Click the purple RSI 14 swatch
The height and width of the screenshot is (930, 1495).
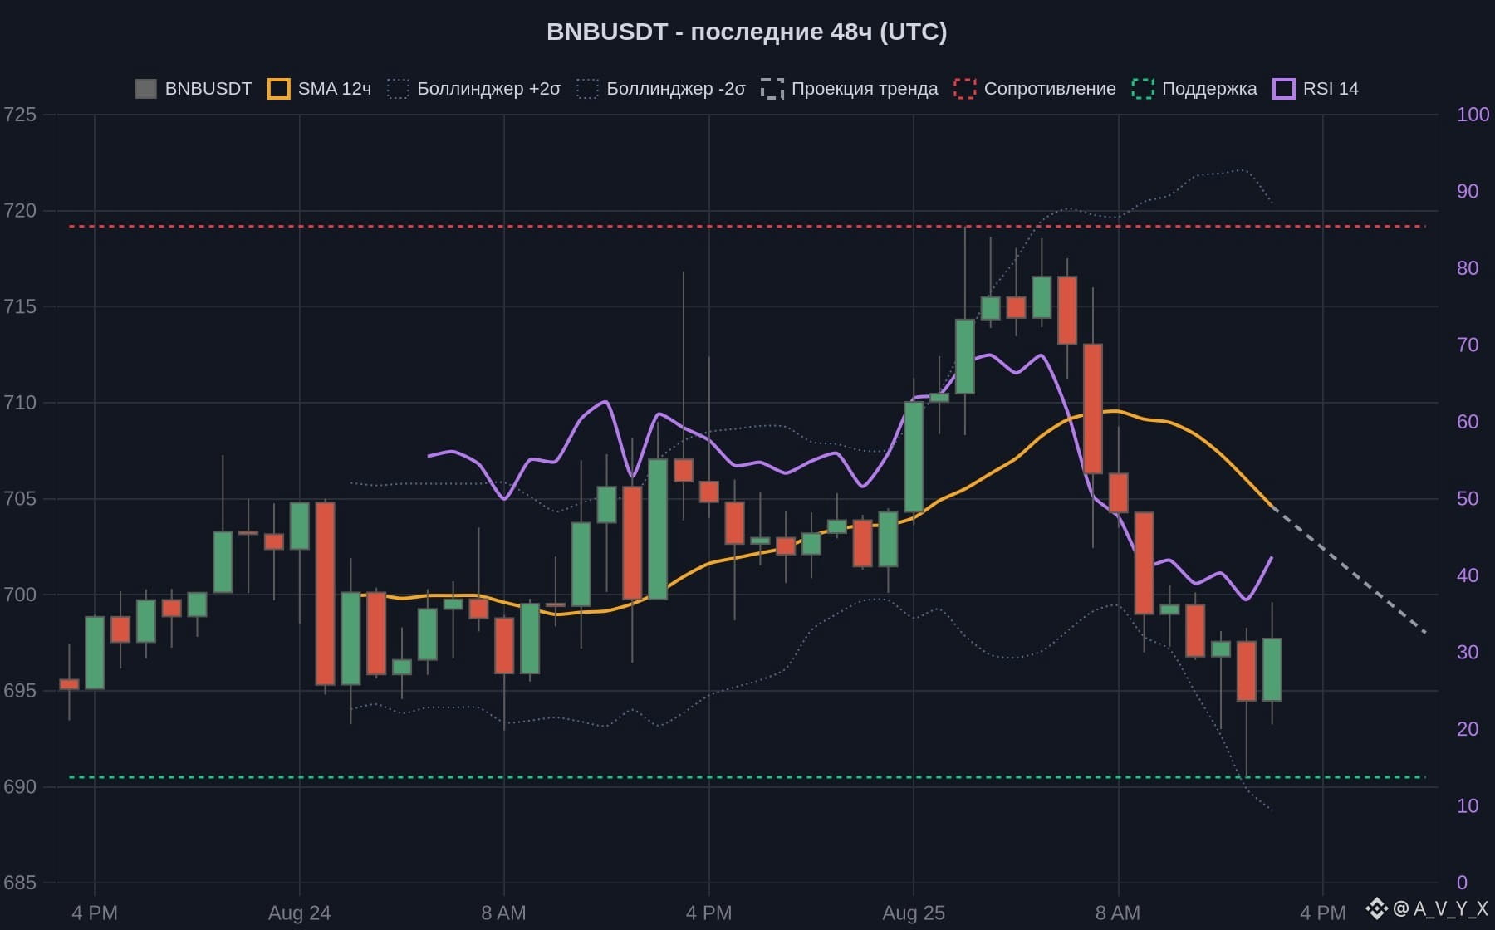tap(1284, 89)
